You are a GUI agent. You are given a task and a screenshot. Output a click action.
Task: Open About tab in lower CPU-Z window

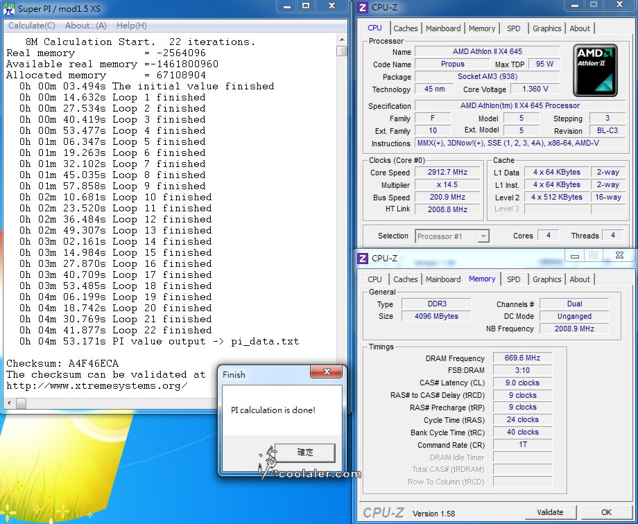click(x=580, y=279)
